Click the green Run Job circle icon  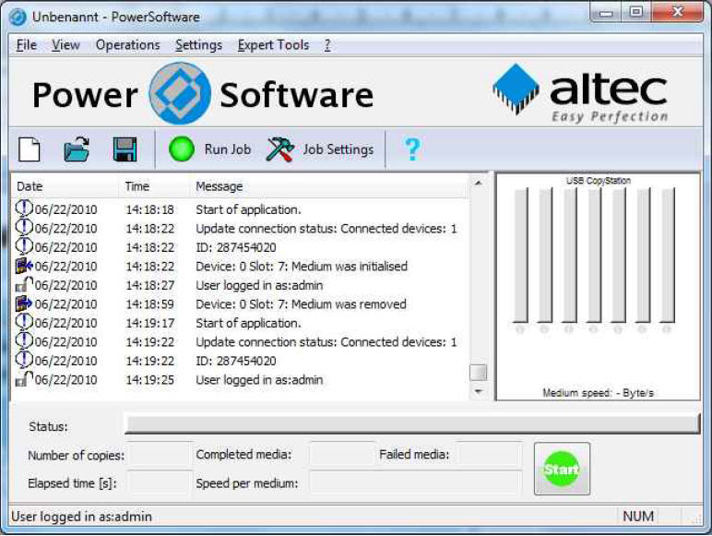182,149
